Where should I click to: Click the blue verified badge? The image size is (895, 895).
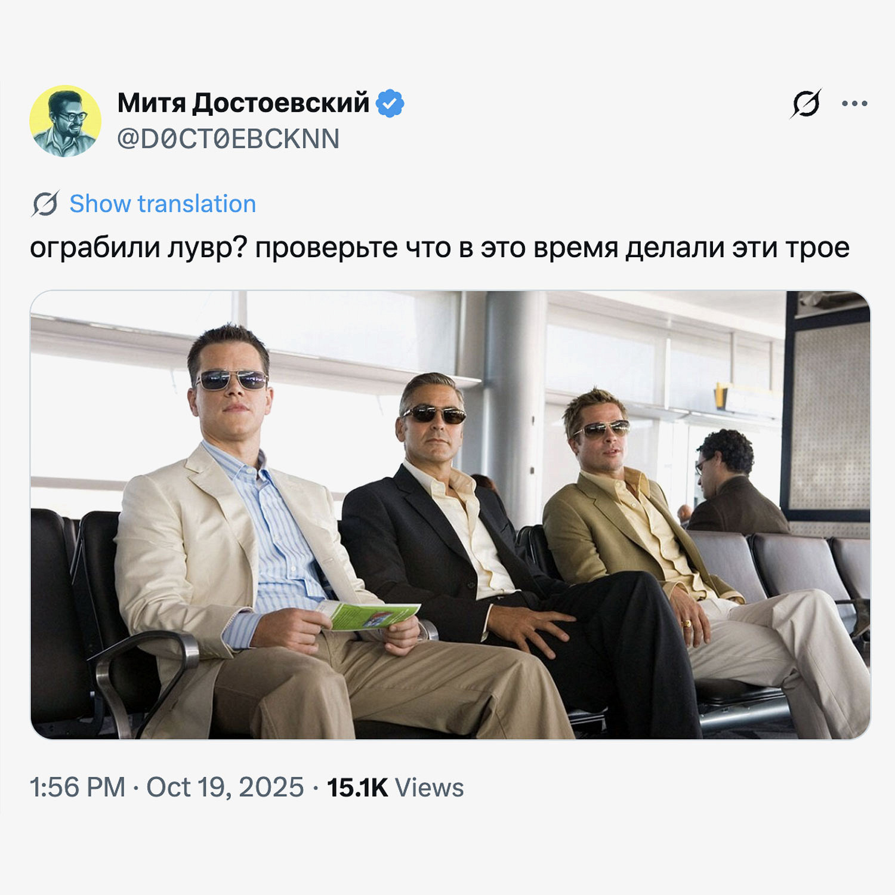(390, 103)
